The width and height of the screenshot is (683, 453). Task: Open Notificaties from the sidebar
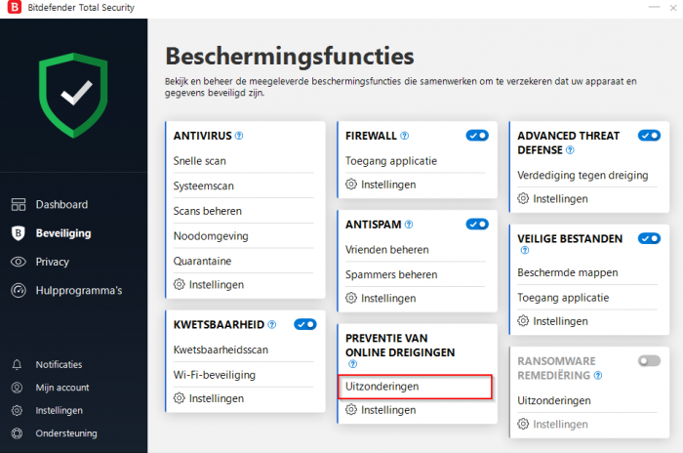tap(59, 364)
